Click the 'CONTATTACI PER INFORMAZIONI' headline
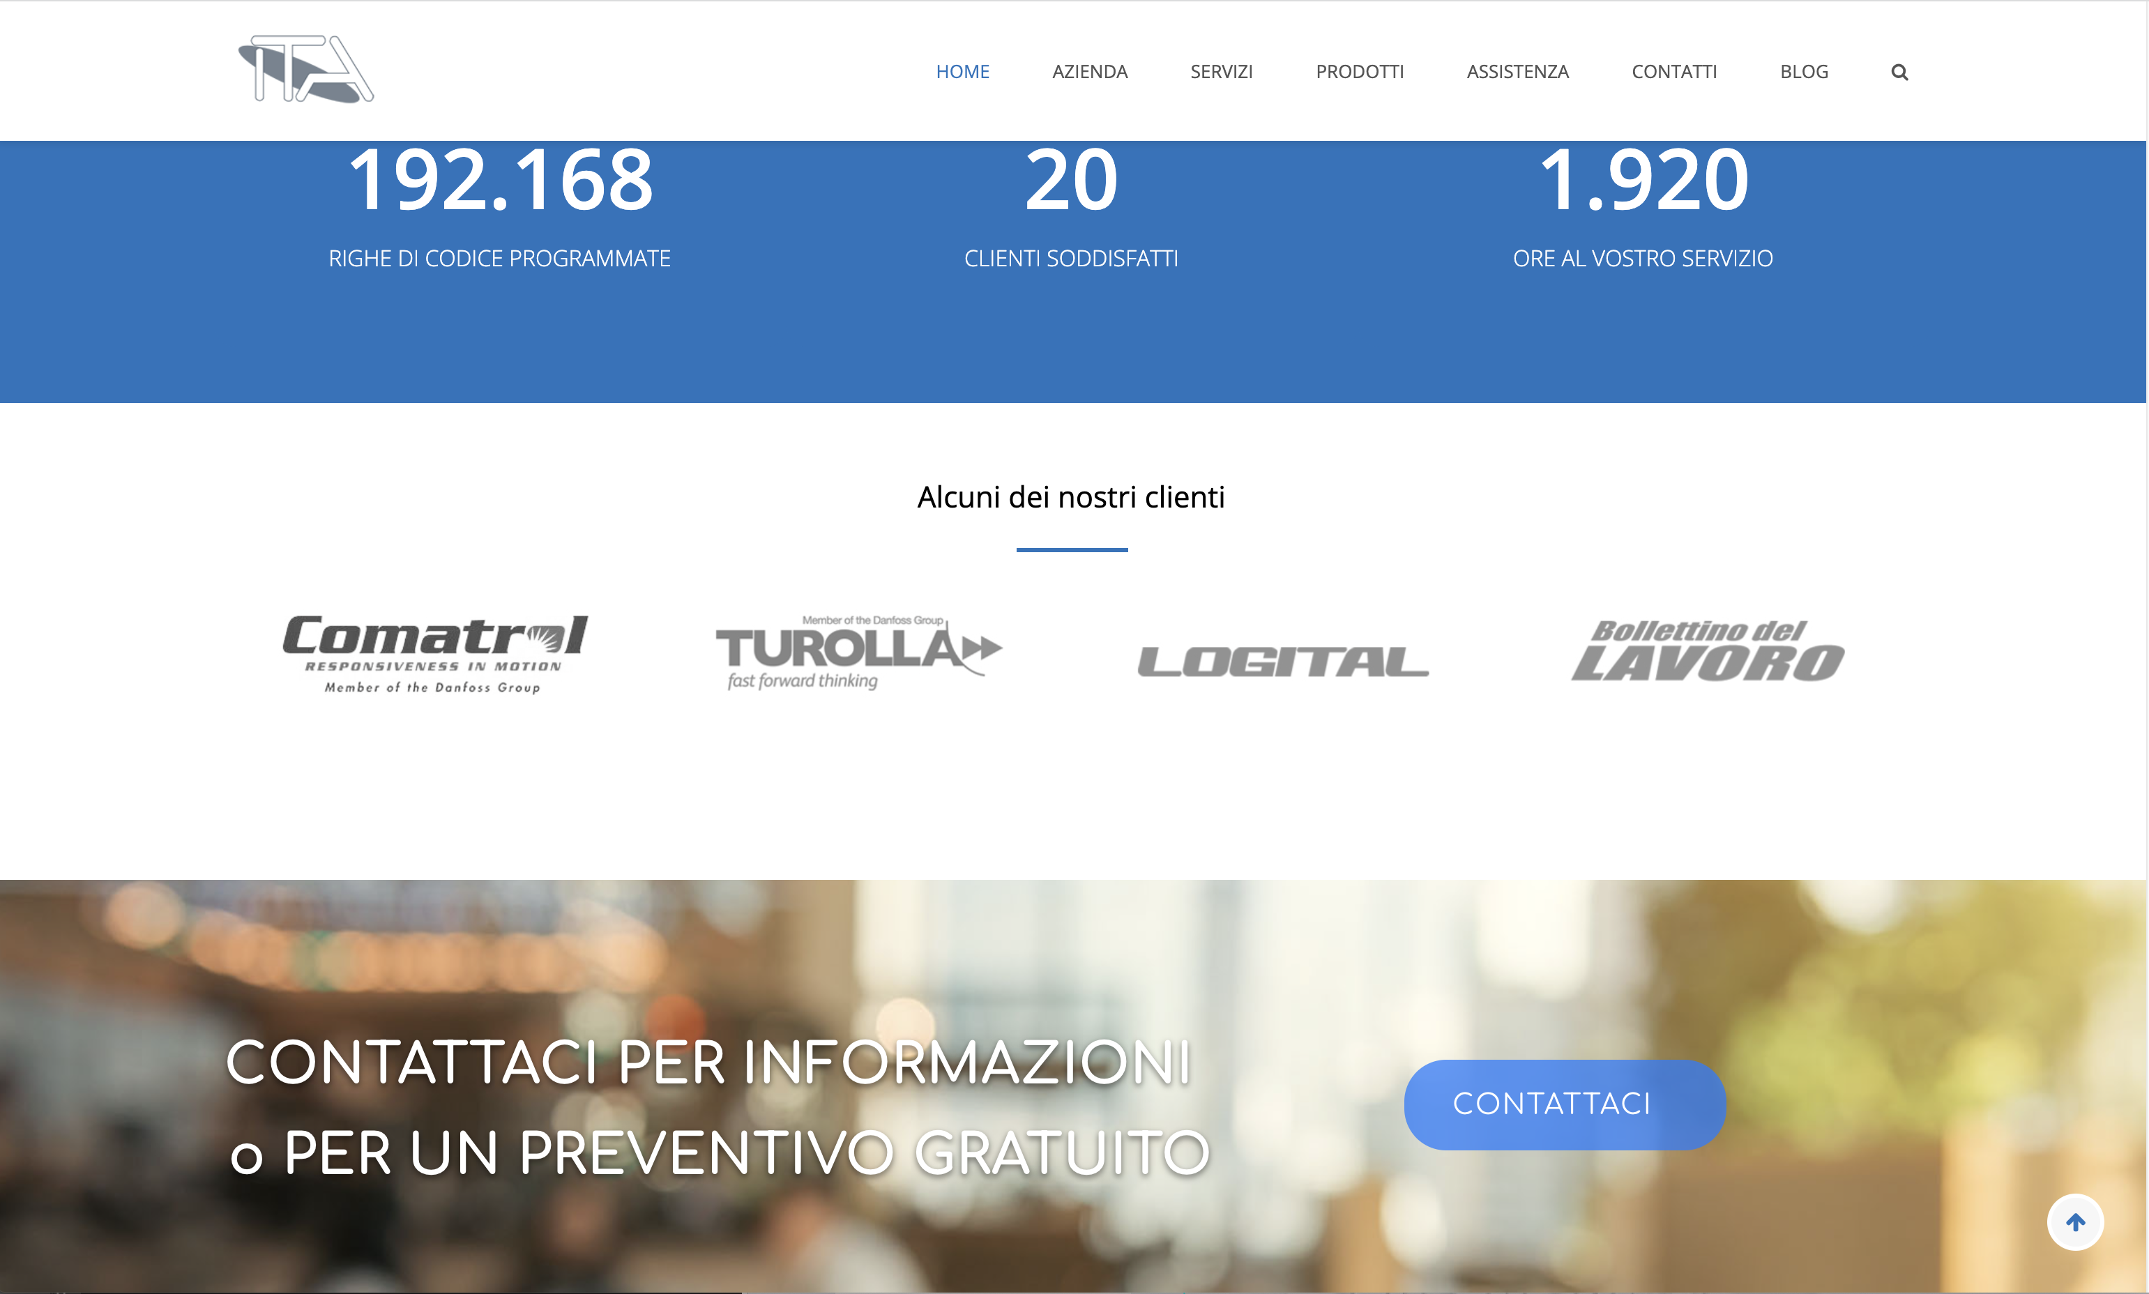This screenshot has width=2149, height=1294. point(708,1063)
